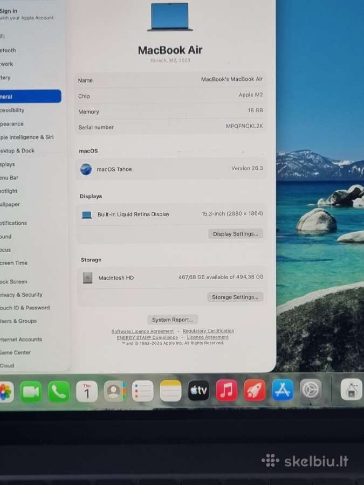Viewport: 364px width, 485px height.
Task: Open Screen Time in sidebar
Action: tap(13, 263)
